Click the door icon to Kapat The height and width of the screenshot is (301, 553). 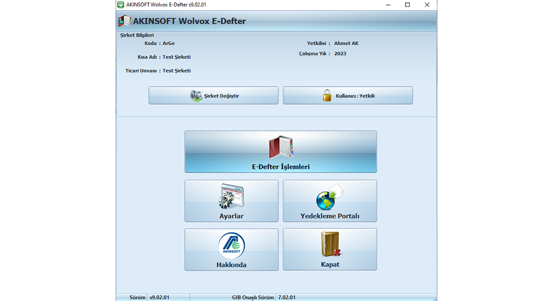point(330,245)
